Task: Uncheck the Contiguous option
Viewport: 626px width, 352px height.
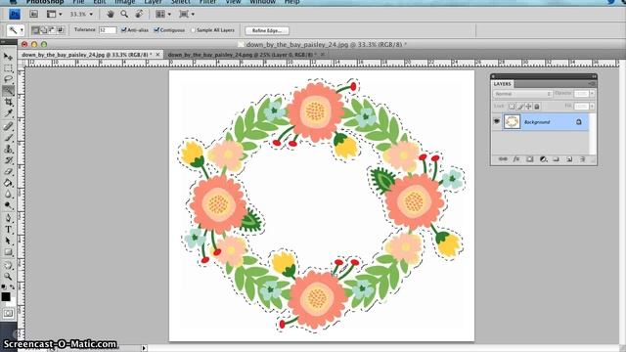Action: (156, 30)
